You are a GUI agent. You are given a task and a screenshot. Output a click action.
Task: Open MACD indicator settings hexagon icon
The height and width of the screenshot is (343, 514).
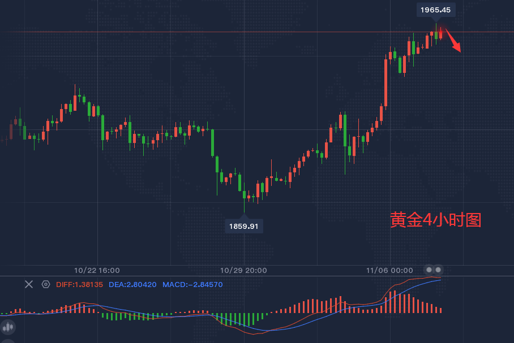[46, 284]
